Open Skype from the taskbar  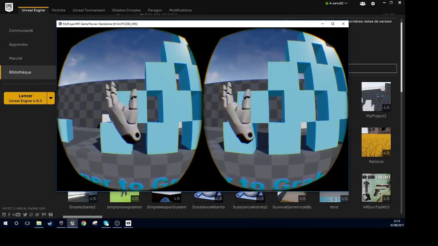point(106,223)
